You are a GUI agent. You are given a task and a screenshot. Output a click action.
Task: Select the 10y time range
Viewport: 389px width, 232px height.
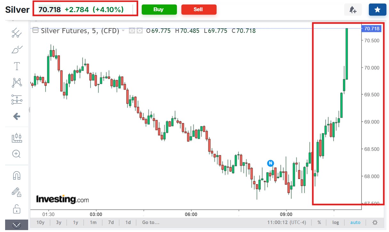41,222
